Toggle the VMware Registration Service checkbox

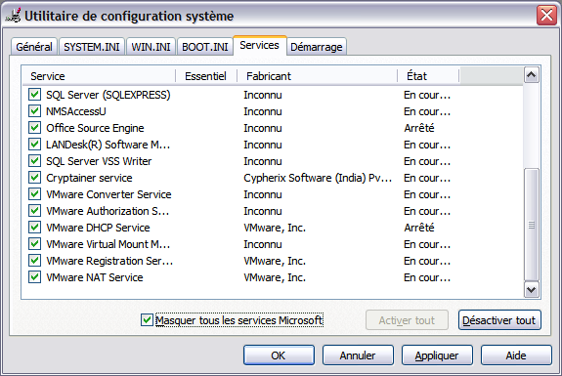35,261
